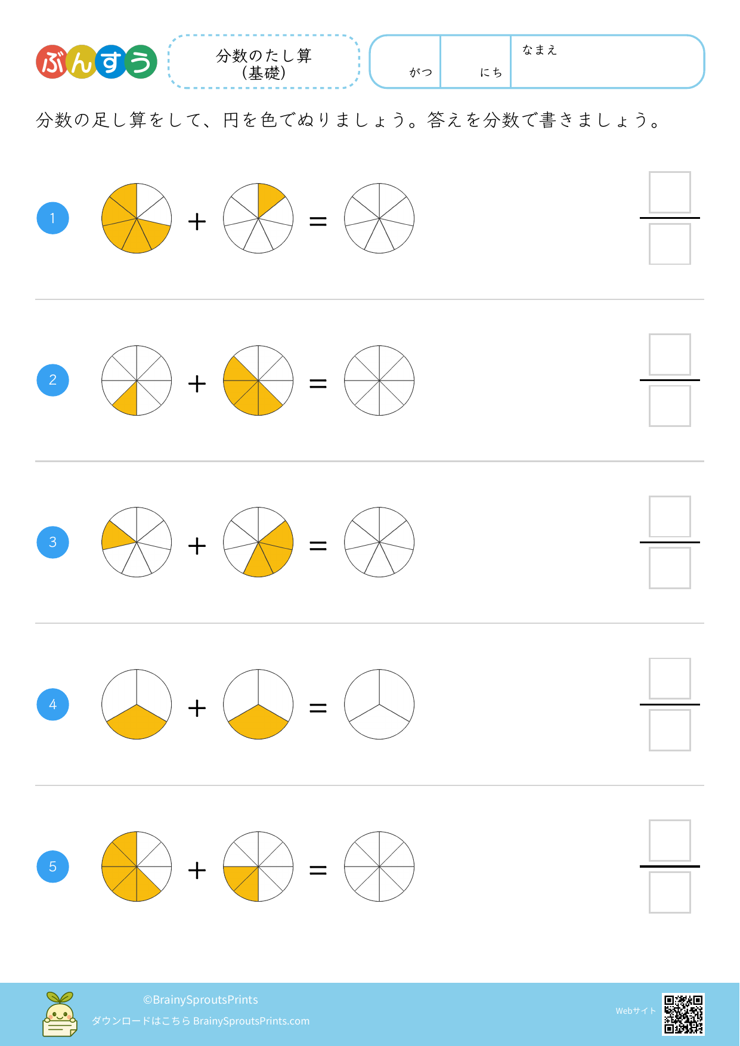Click denominator box for problem 5
This screenshot has height=1046, width=740.
pos(670,892)
